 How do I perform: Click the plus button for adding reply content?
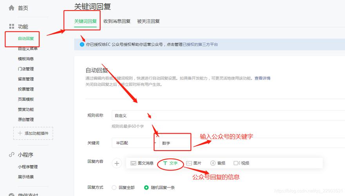(117, 163)
